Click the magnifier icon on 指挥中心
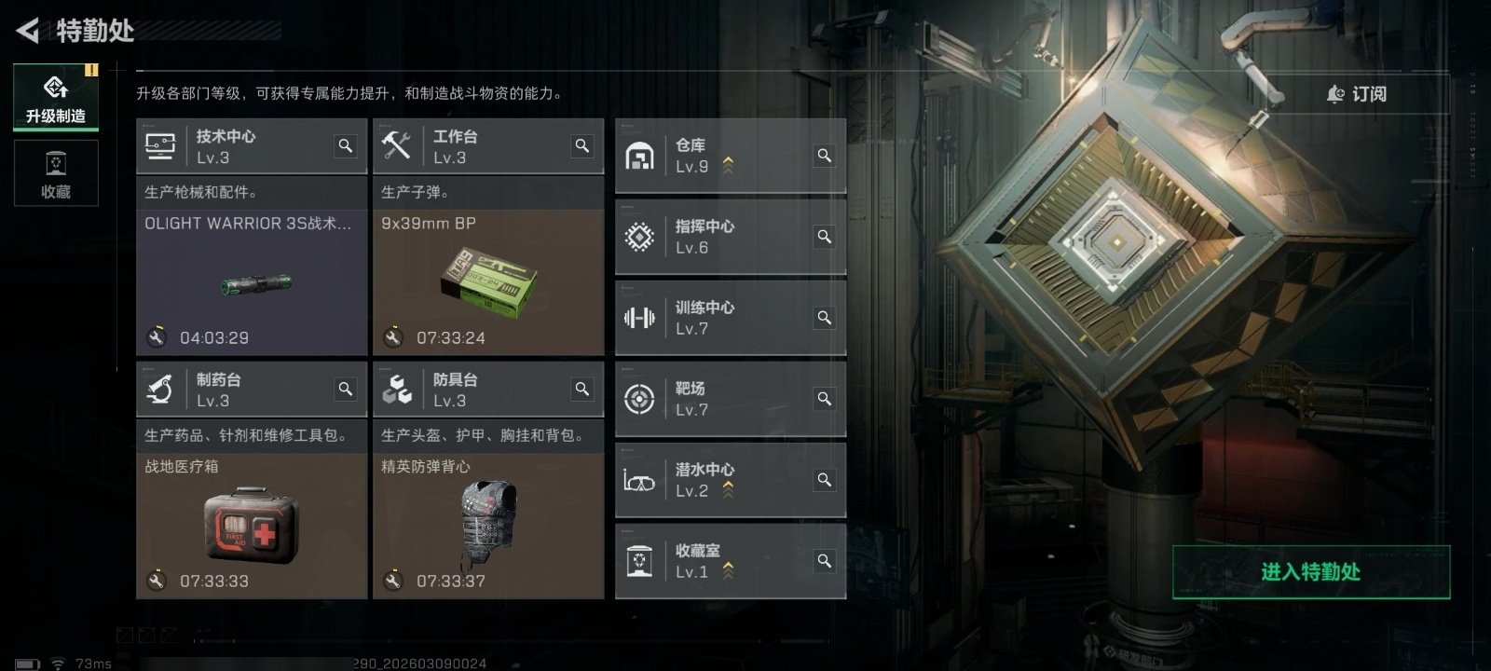 click(825, 237)
